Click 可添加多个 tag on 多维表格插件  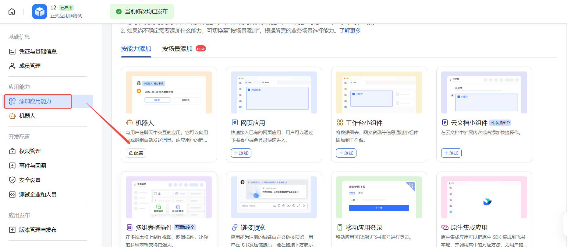[x=185, y=227]
